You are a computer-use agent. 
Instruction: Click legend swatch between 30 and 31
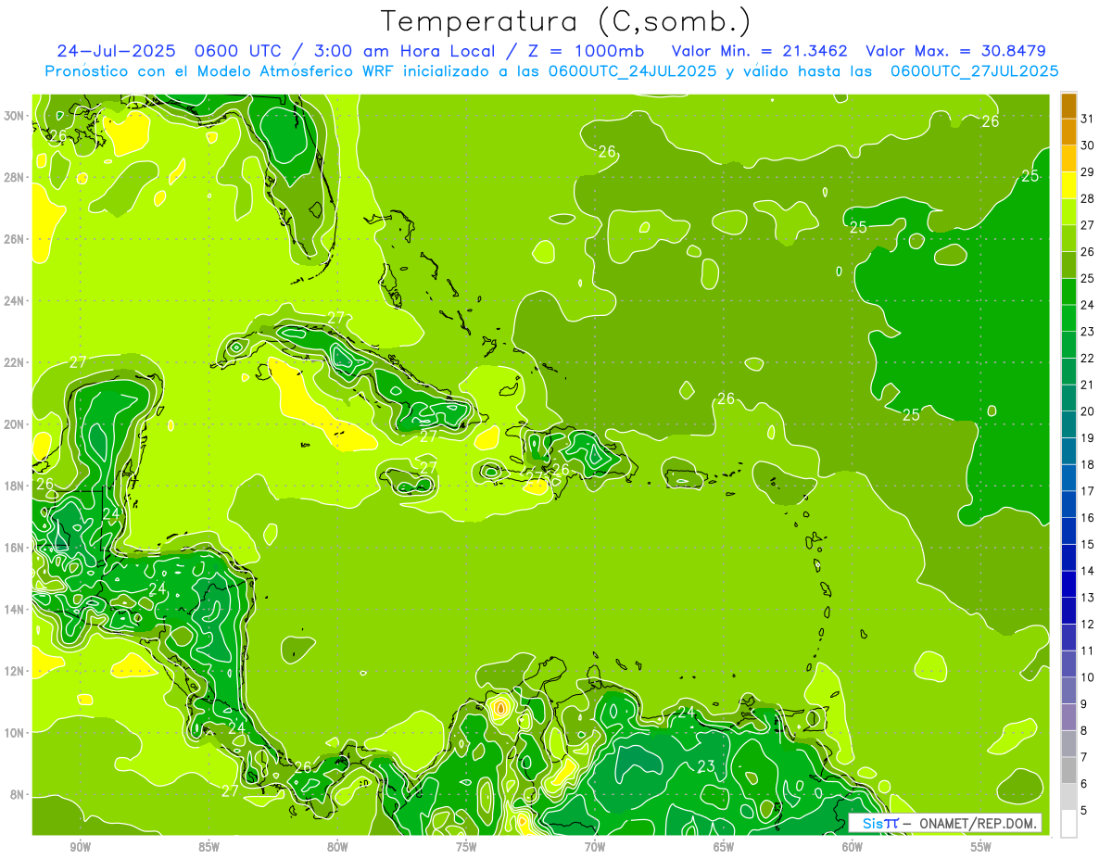coord(1068,133)
